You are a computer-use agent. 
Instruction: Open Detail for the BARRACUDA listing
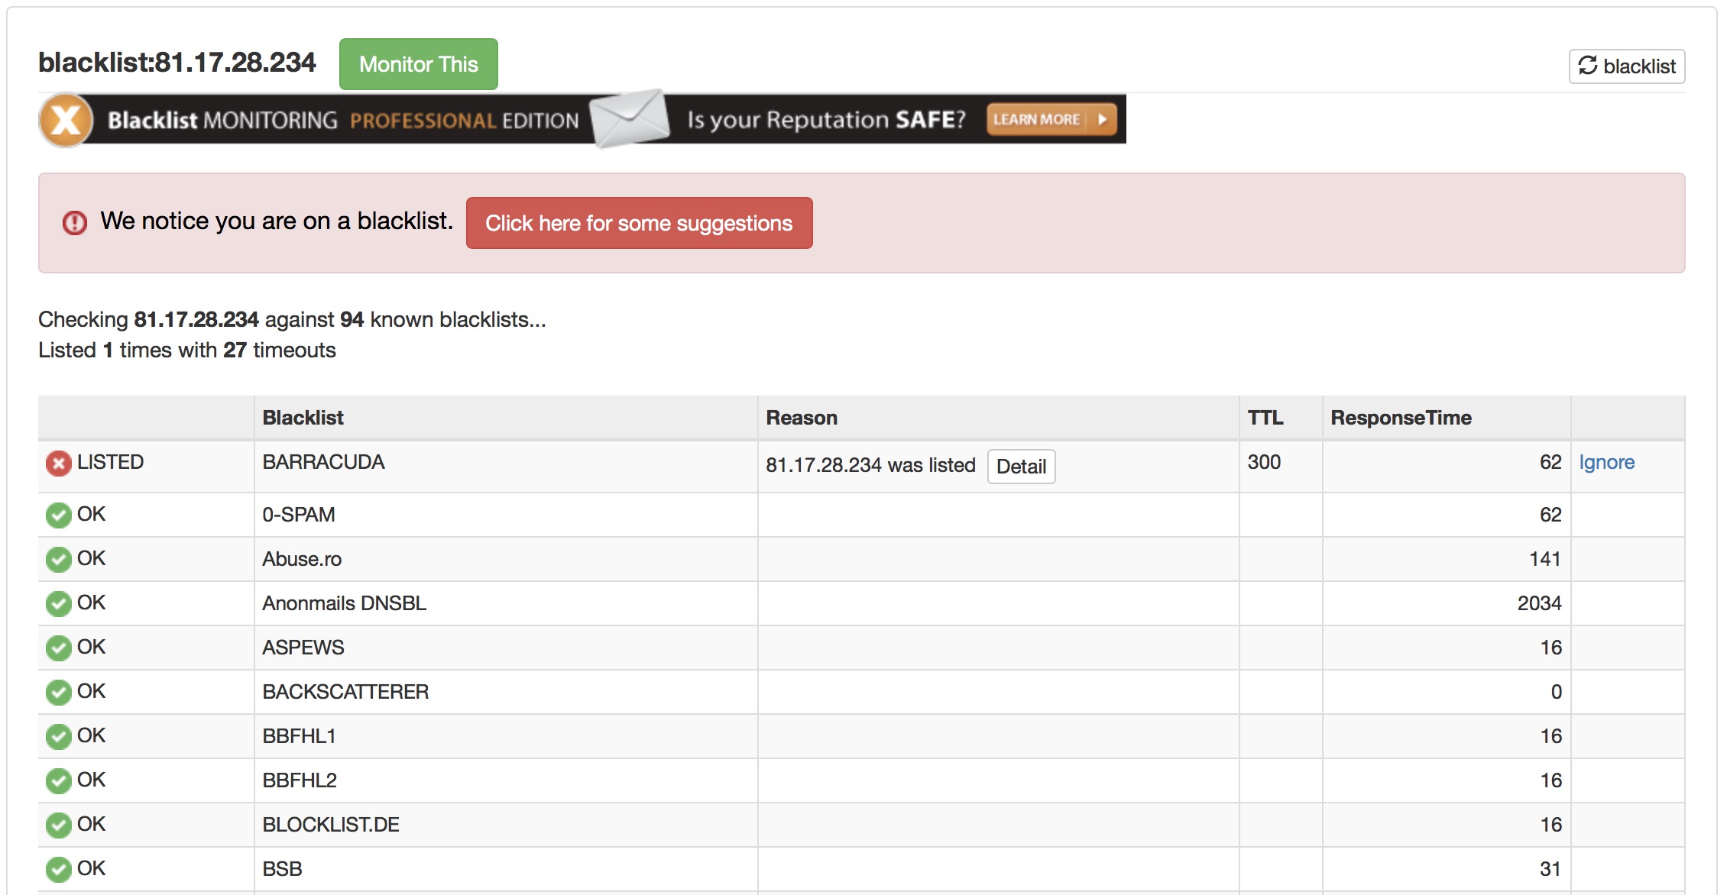click(1021, 467)
